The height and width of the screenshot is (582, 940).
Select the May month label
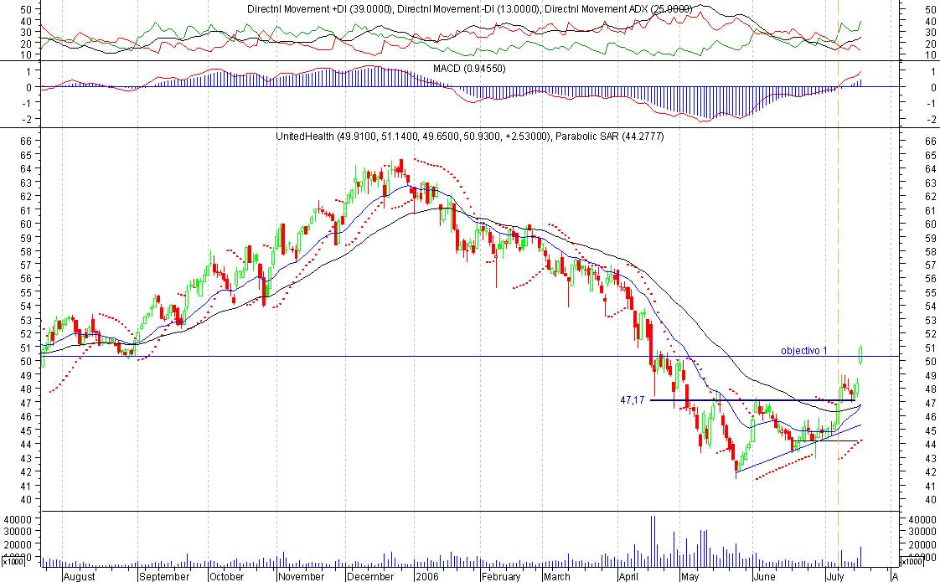(x=690, y=577)
